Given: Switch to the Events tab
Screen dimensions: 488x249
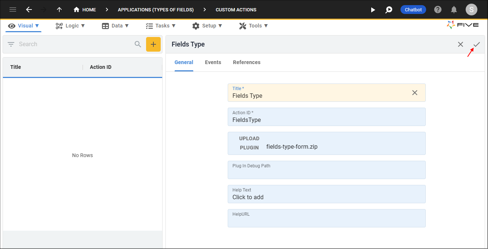Looking at the screenshot, I should (213, 62).
